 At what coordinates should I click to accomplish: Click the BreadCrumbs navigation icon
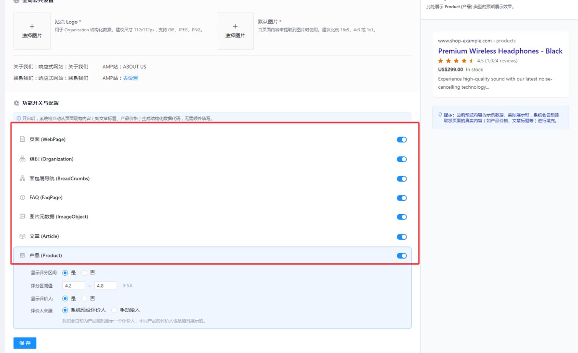pyautogui.click(x=22, y=178)
